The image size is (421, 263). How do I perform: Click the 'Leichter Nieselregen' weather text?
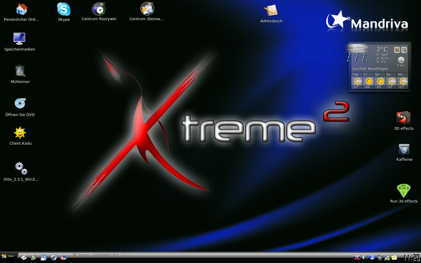tap(370, 69)
